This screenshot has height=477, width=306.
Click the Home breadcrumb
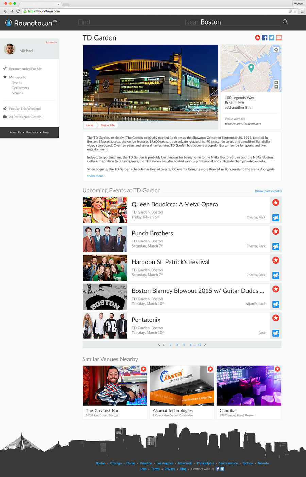click(90, 125)
